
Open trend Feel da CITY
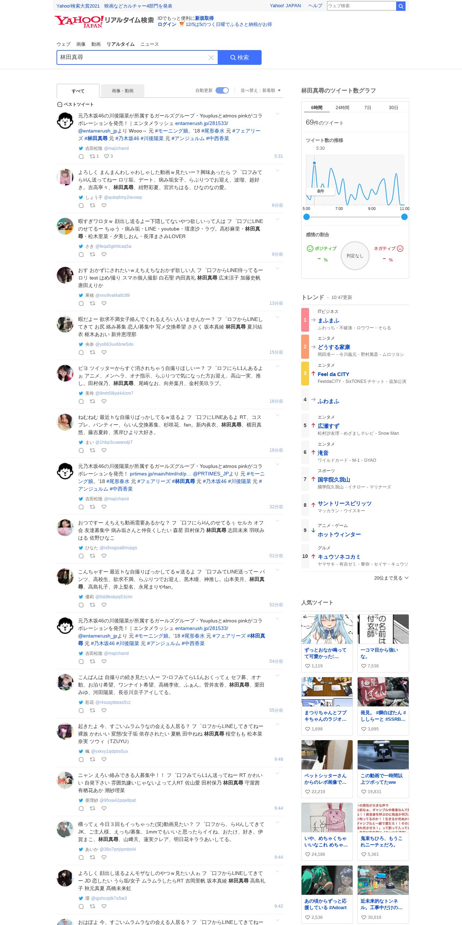tap(333, 374)
